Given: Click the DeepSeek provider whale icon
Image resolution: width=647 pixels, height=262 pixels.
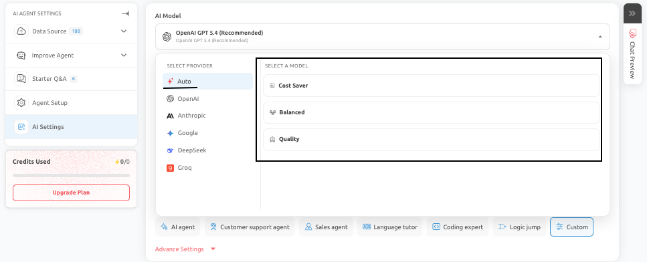Looking at the screenshot, I should [x=170, y=150].
